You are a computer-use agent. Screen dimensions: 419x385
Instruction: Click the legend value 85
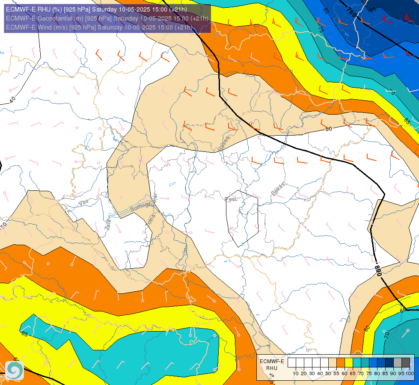[x=385, y=374]
